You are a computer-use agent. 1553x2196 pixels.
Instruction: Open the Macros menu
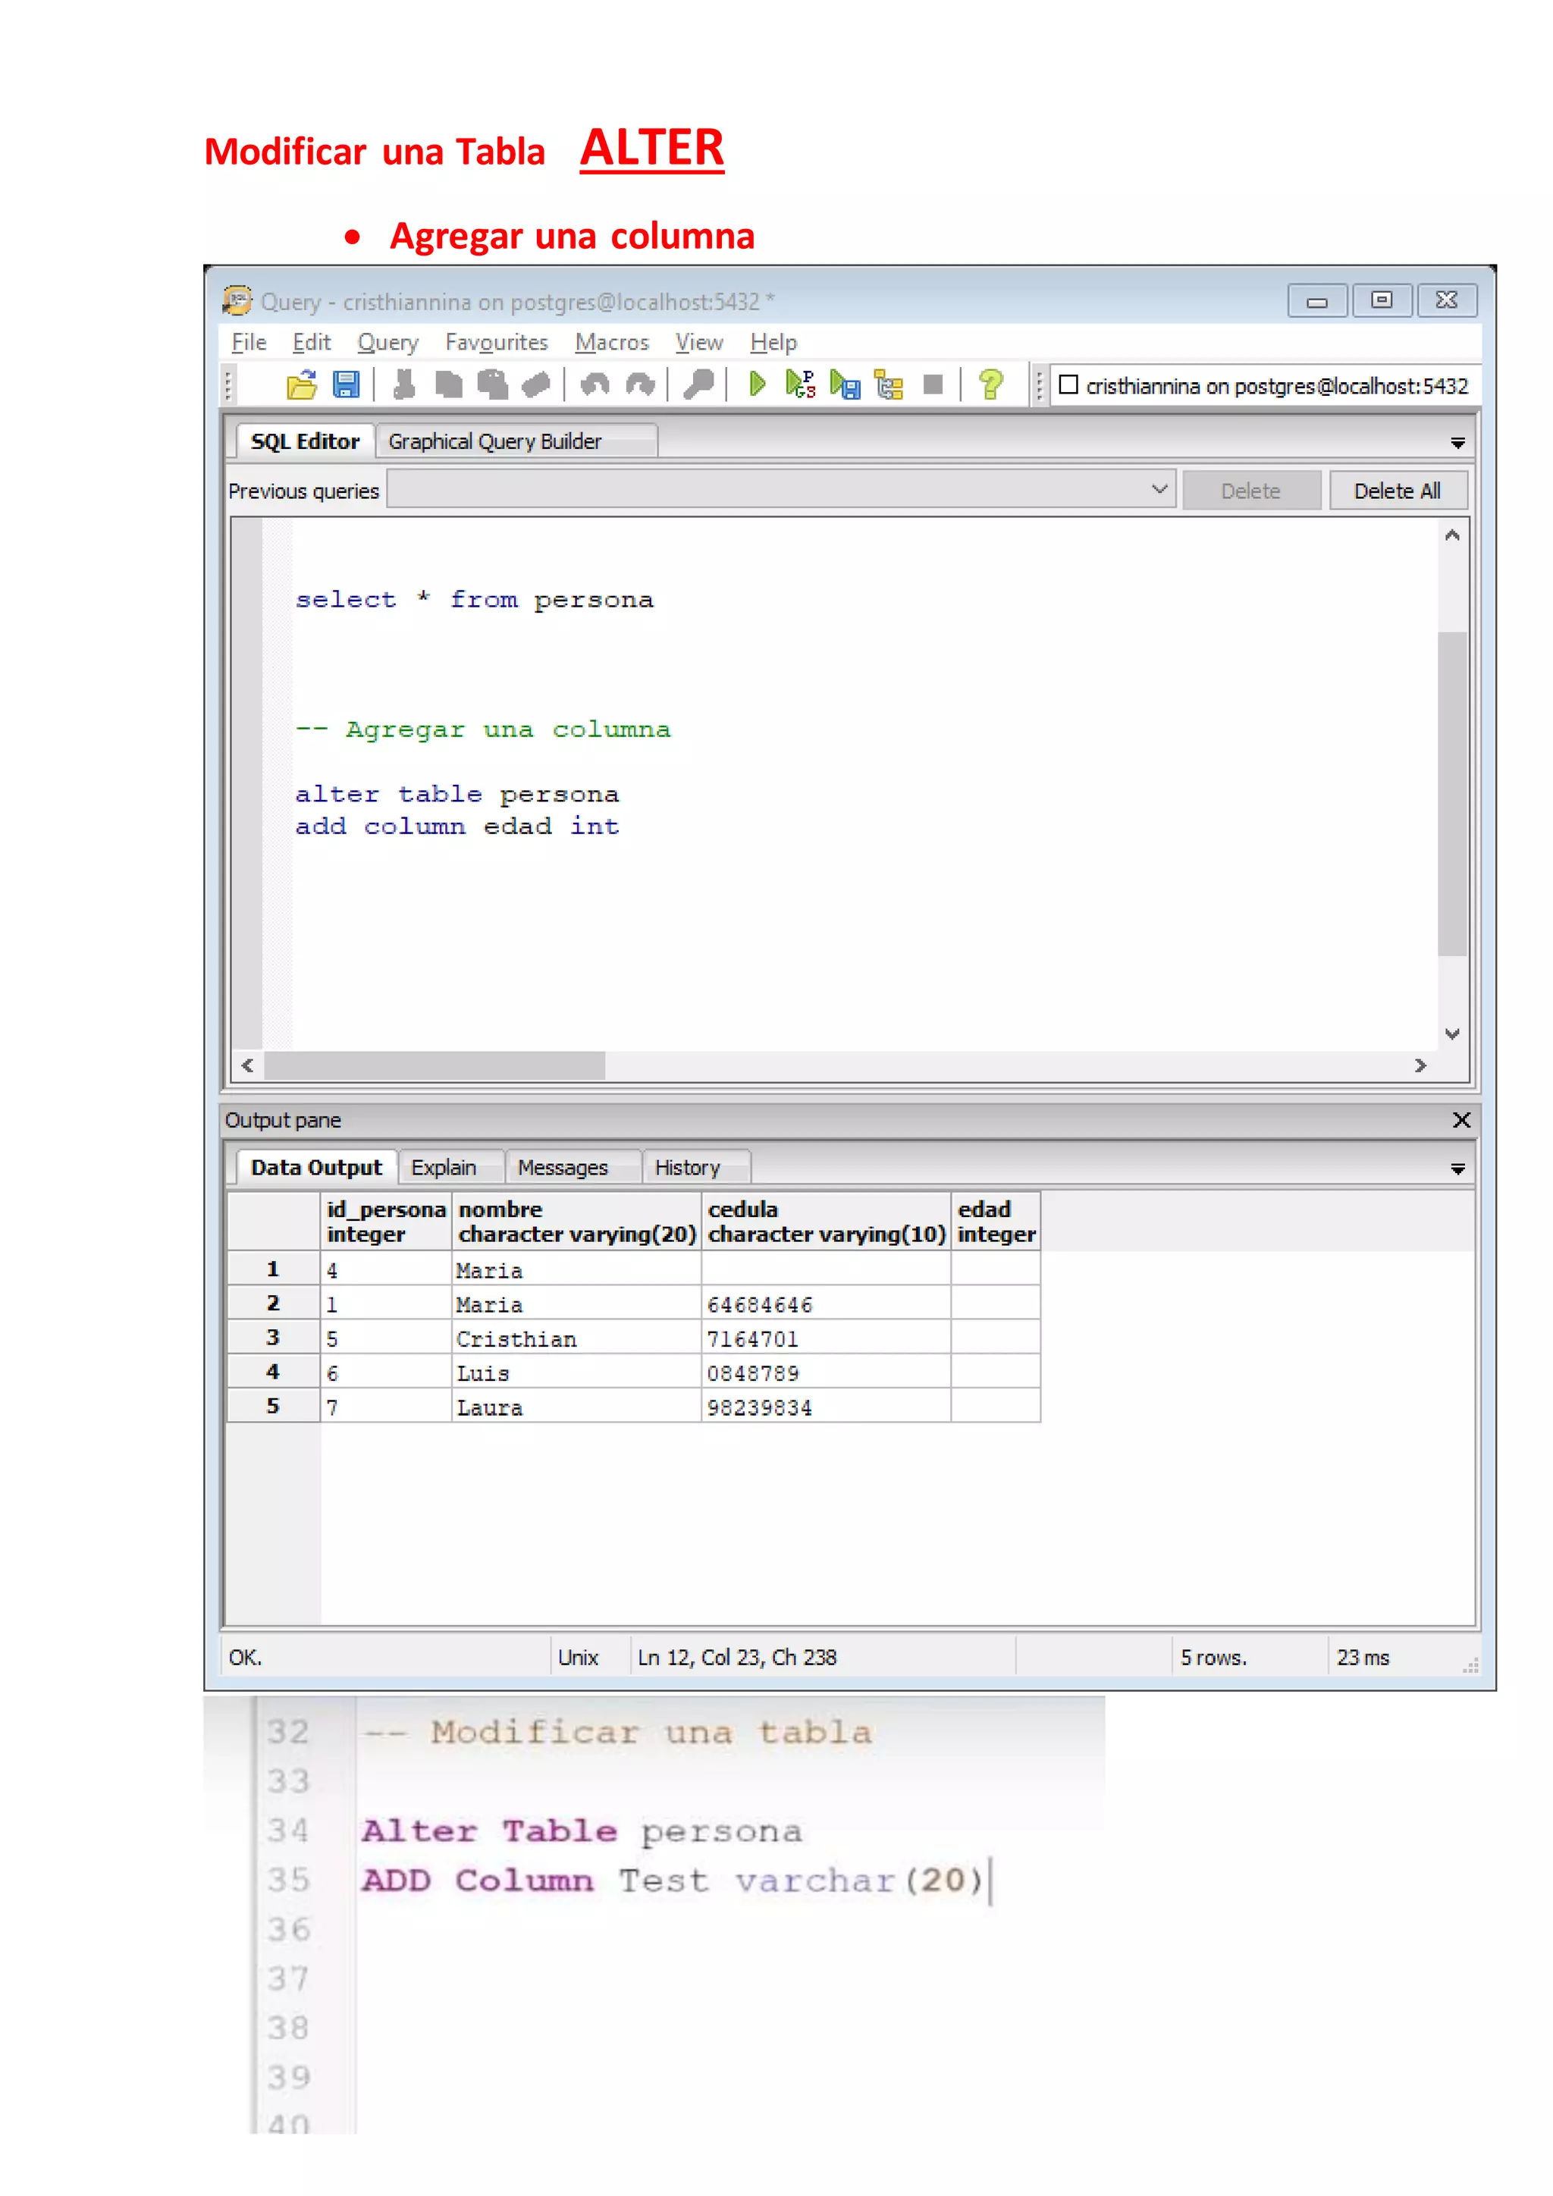click(611, 343)
